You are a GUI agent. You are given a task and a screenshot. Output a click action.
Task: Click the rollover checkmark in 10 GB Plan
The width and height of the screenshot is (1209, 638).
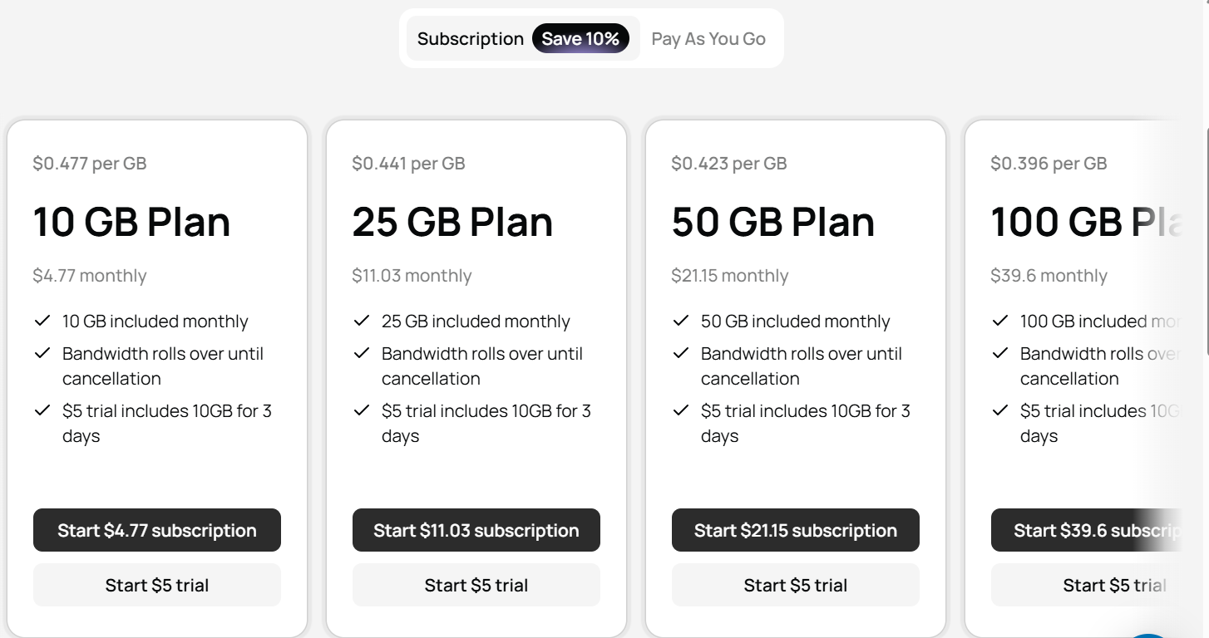[x=42, y=353]
